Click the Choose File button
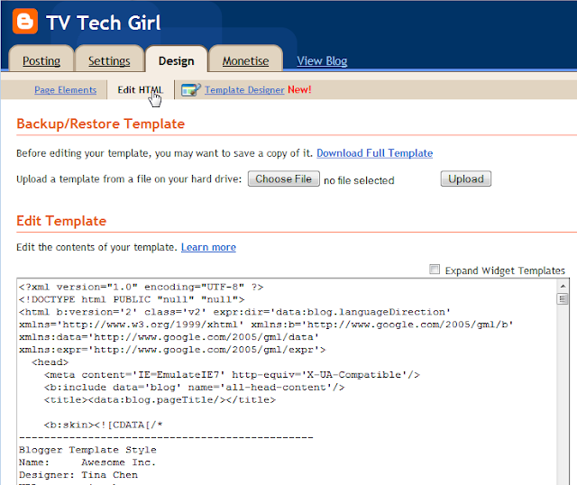The height and width of the screenshot is (485, 577). tap(284, 178)
